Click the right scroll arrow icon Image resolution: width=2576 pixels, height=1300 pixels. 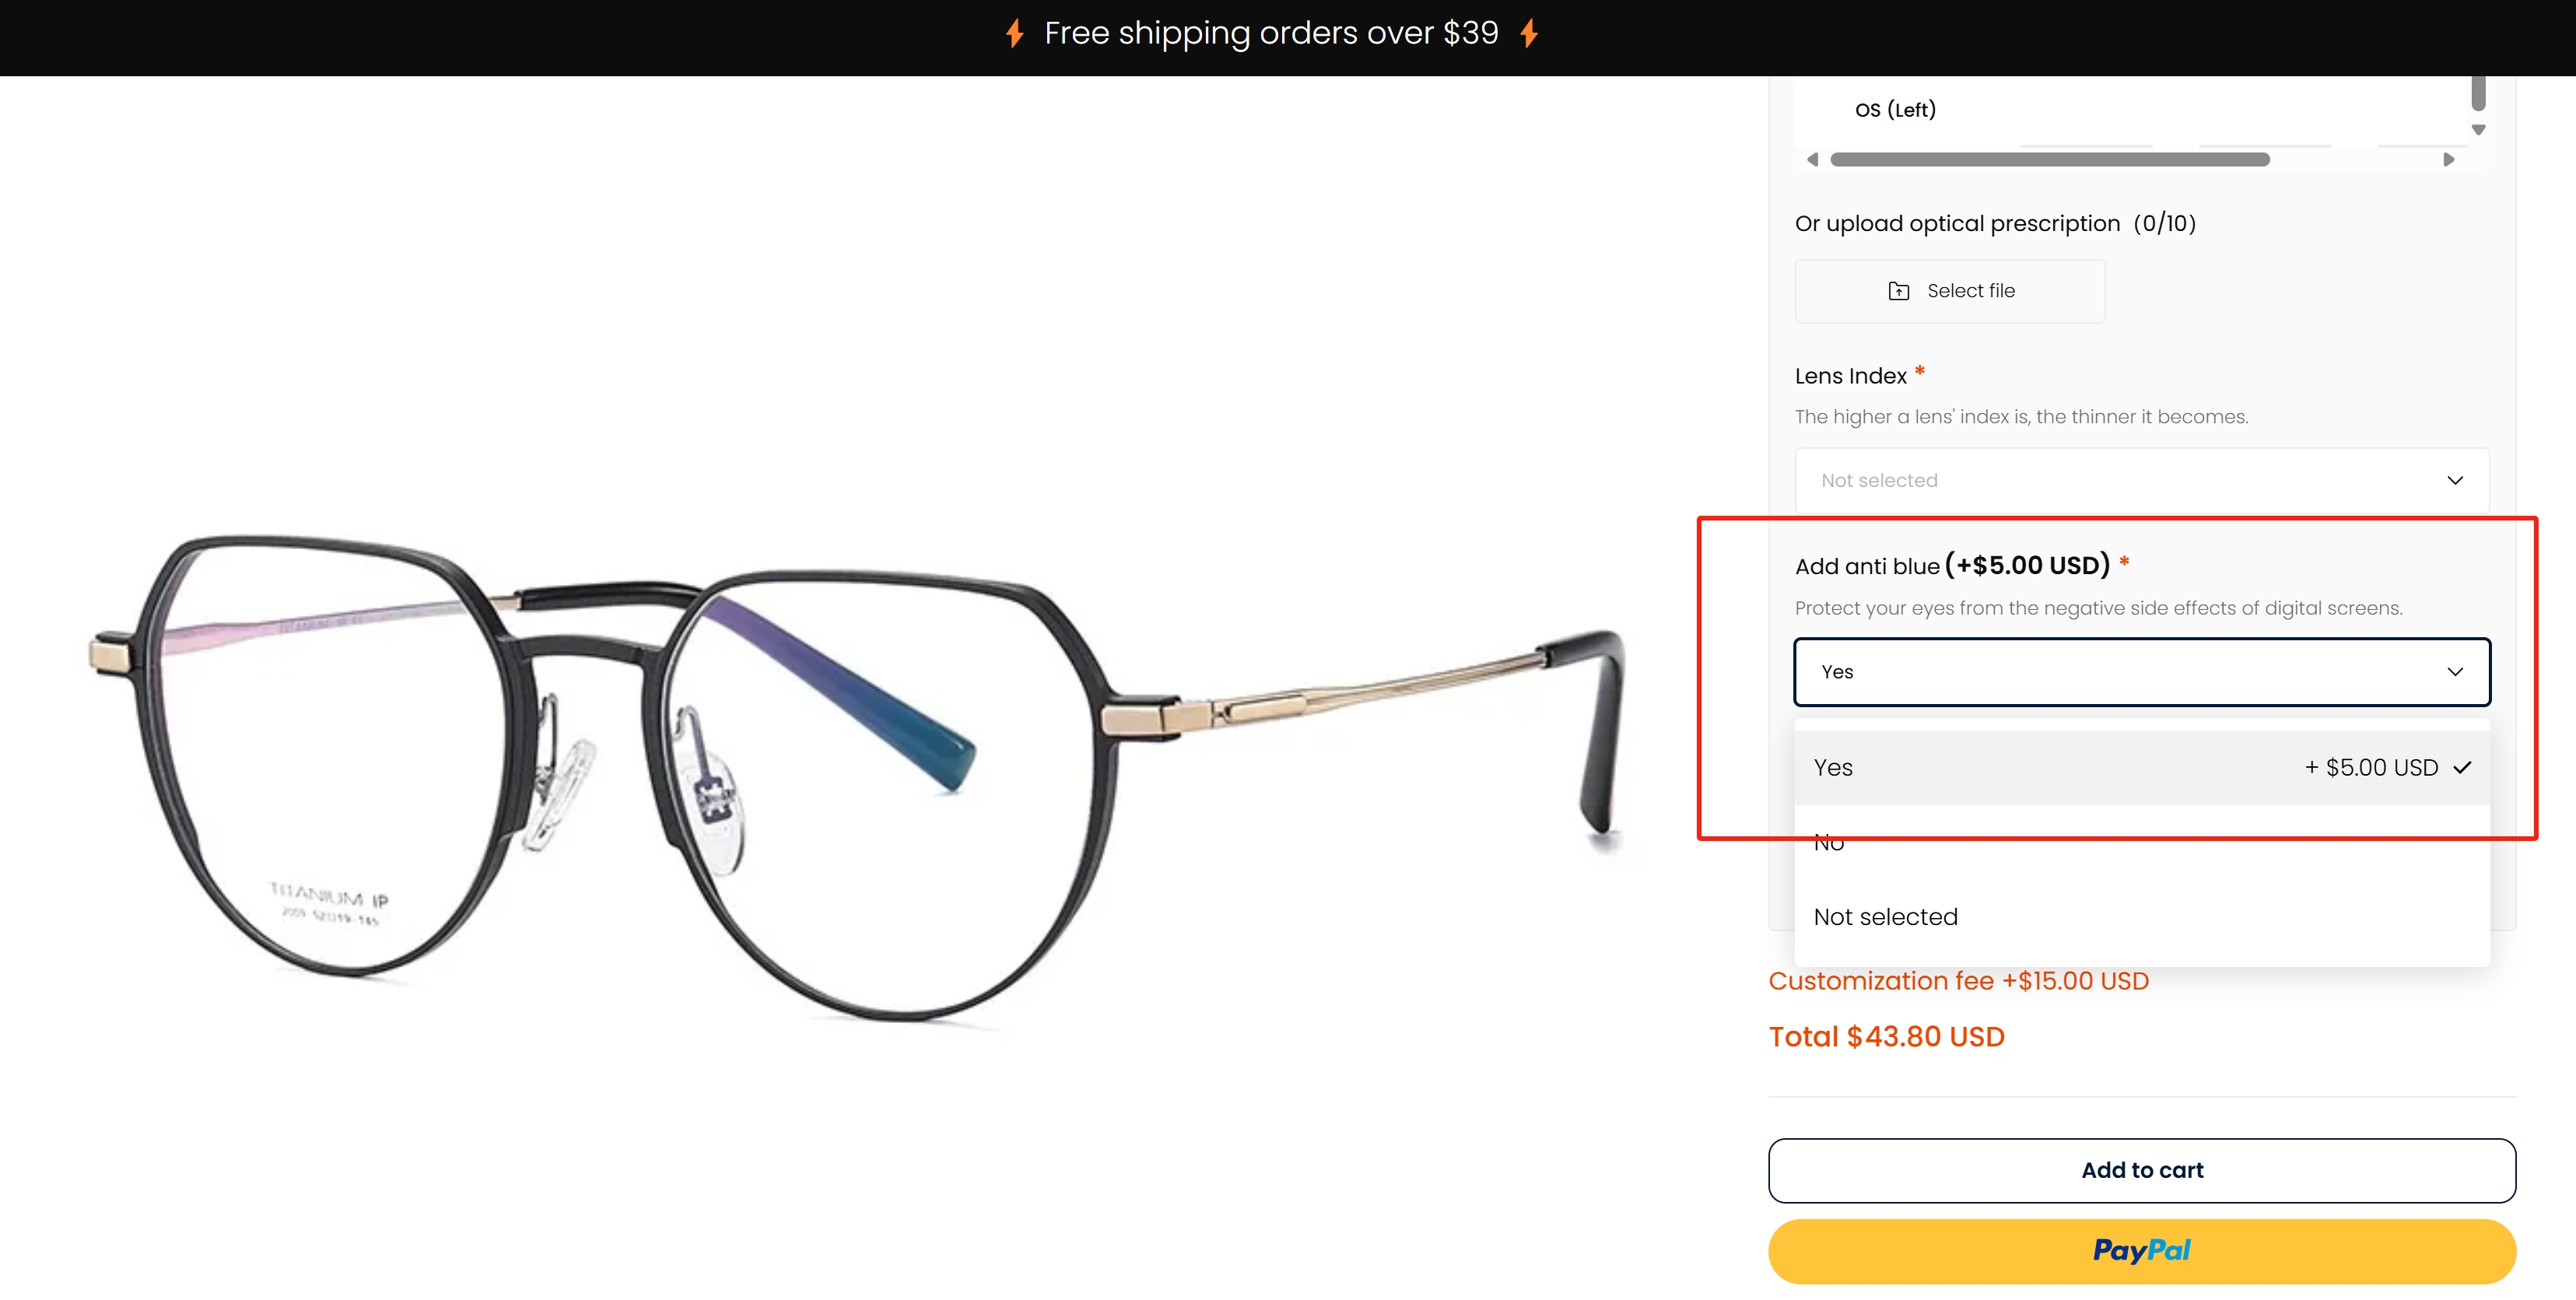pos(2448,160)
